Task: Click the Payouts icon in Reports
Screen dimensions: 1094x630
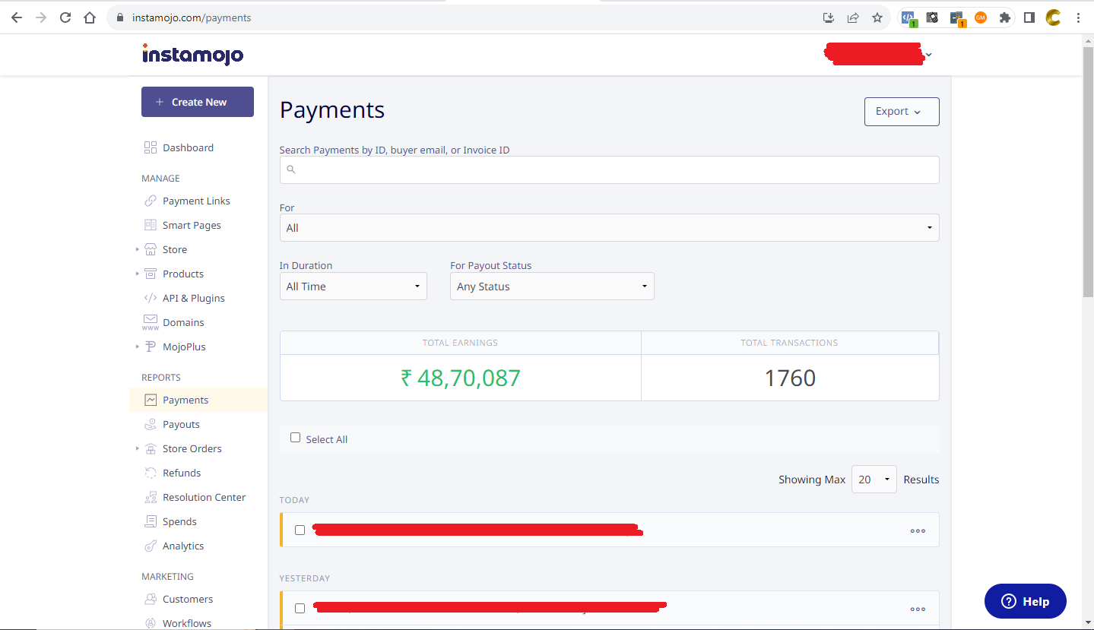Action: (x=150, y=424)
